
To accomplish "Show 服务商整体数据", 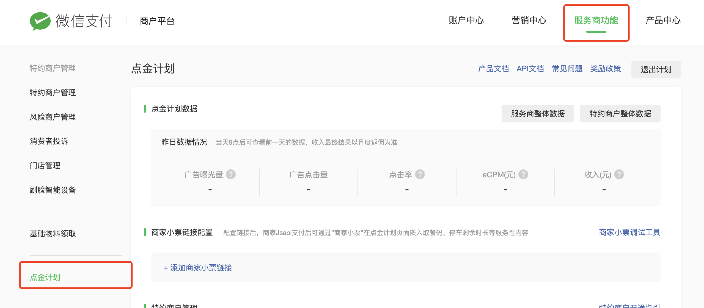I will pyautogui.click(x=538, y=114).
